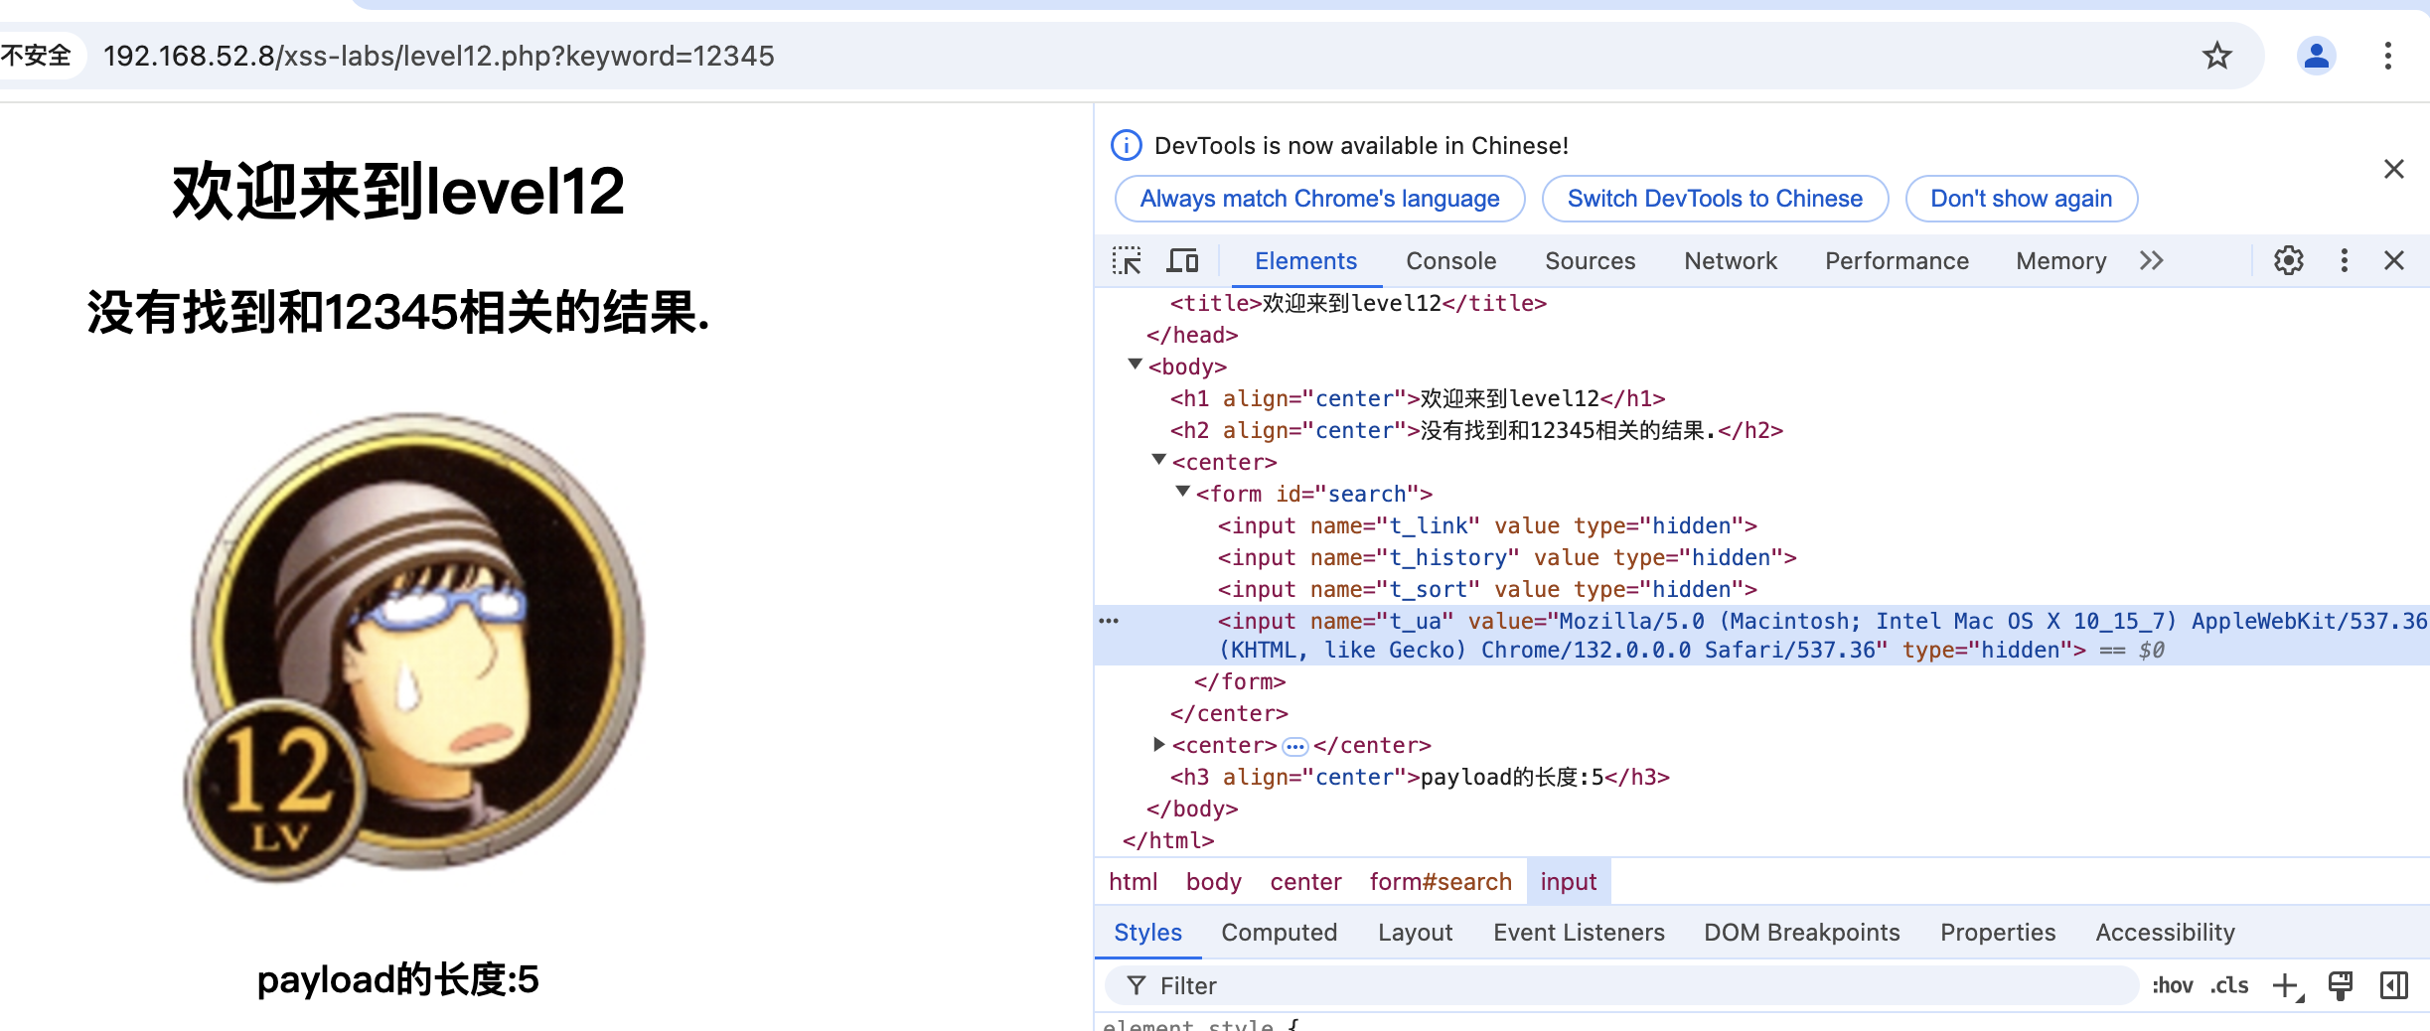
Task: Show more DevTools tabs chevron
Action: click(2152, 261)
